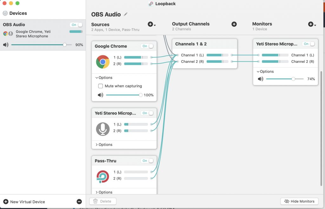Toggle Pass-Thru source On switch
The height and width of the screenshot is (209, 325).
click(147, 161)
